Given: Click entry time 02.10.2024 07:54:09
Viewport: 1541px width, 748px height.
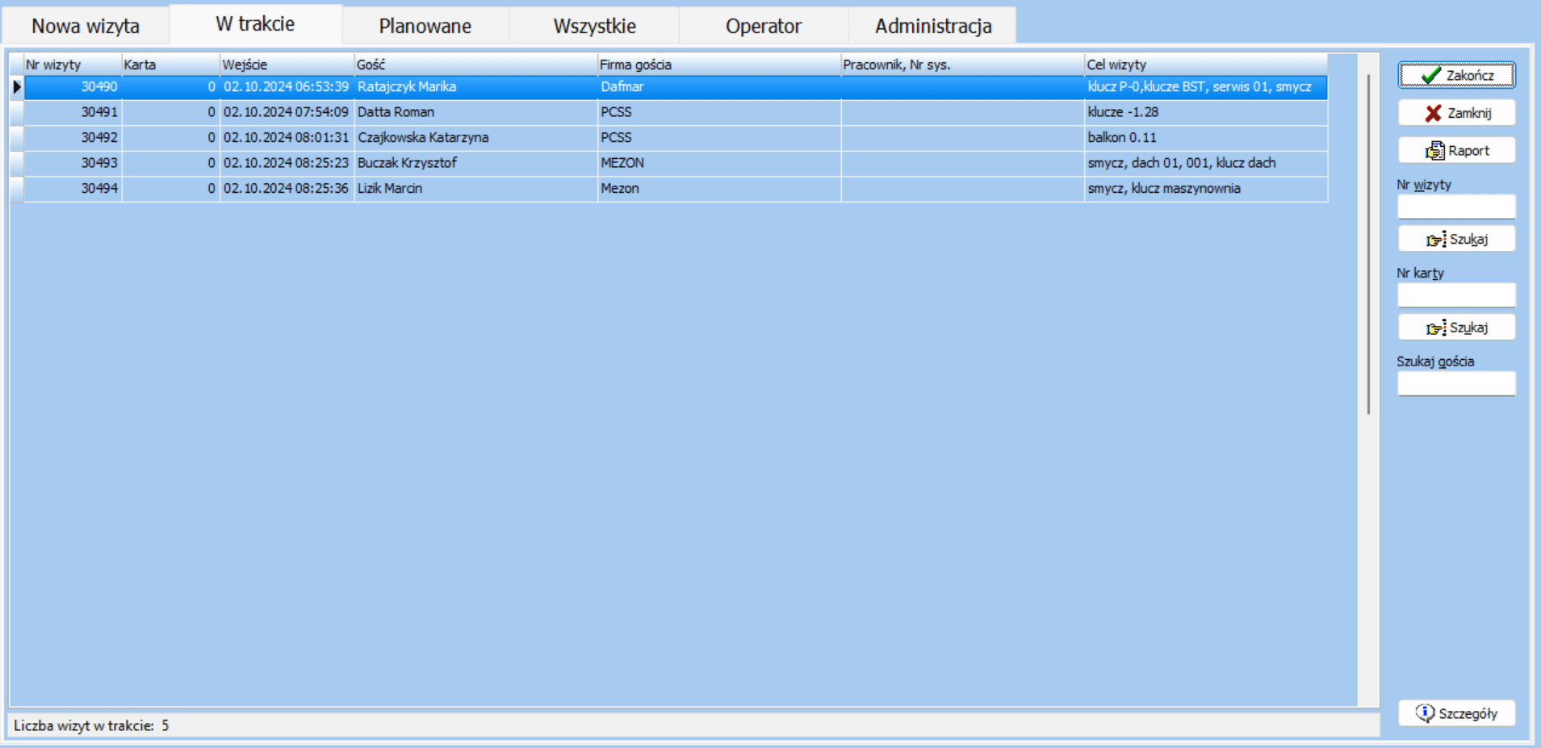Looking at the screenshot, I should pyautogui.click(x=286, y=112).
